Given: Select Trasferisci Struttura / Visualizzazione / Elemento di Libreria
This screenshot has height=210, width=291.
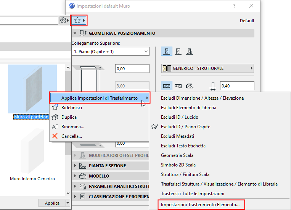Looking at the screenshot, I should coord(220,184).
